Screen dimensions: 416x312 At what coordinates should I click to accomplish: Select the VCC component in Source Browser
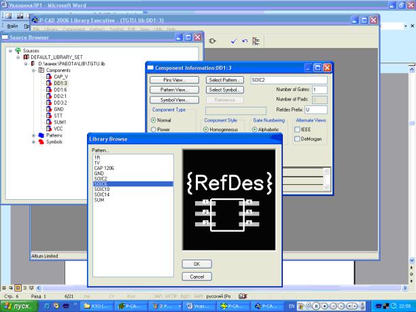(x=58, y=128)
